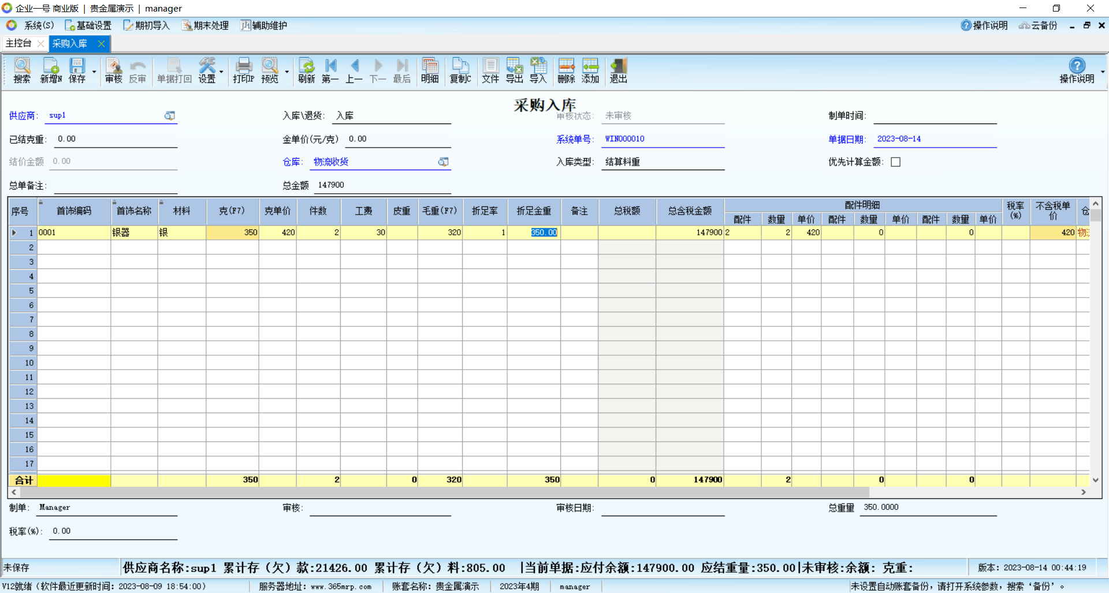Click 操作说明 in the menu bar

click(984, 25)
